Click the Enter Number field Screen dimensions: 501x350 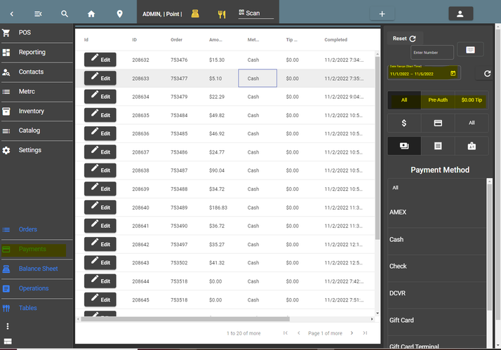(432, 53)
